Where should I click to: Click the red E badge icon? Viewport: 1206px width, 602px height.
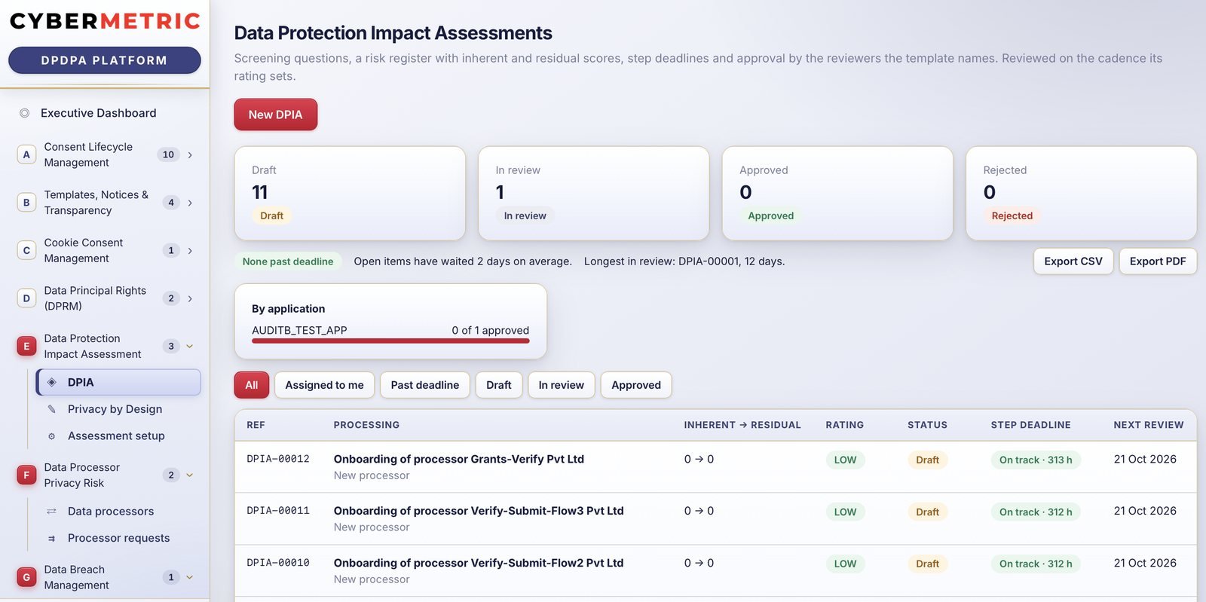[x=26, y=347]
